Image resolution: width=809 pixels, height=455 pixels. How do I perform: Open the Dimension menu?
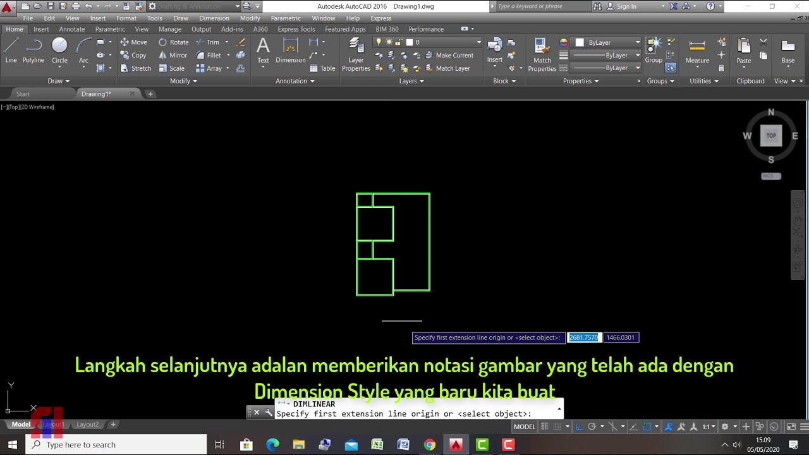pos(214,18)
